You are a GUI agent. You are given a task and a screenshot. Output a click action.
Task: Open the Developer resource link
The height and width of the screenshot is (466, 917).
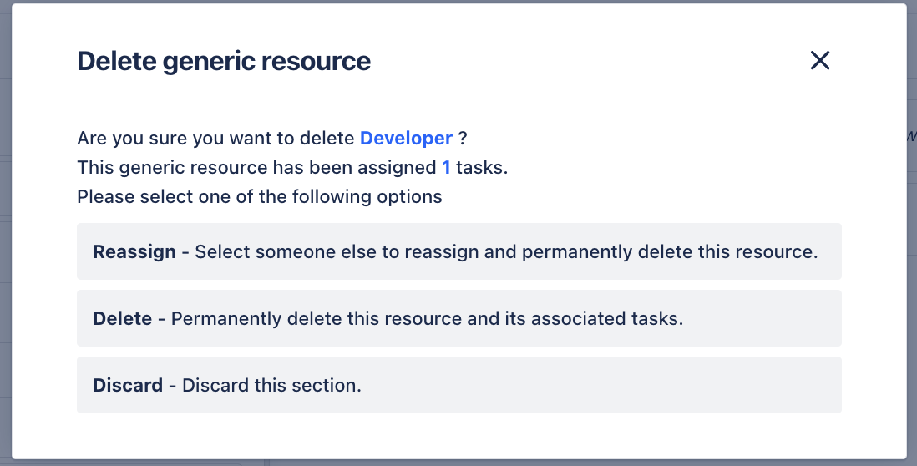coord(406,138)
